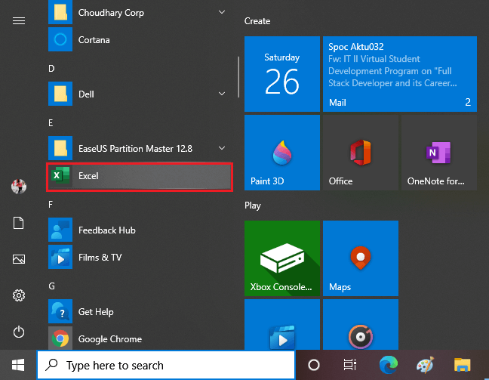Open Feedback Hub app

(x=140, y=230)
